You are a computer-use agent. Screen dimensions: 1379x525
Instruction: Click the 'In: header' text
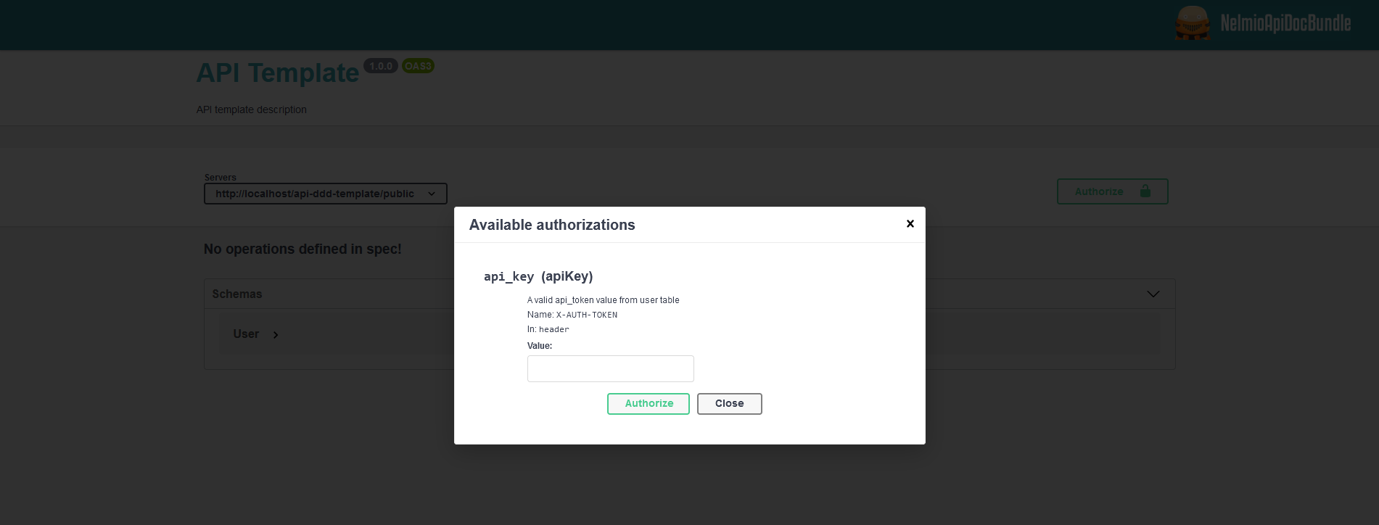pyautogui.click(x=548, y=329)
